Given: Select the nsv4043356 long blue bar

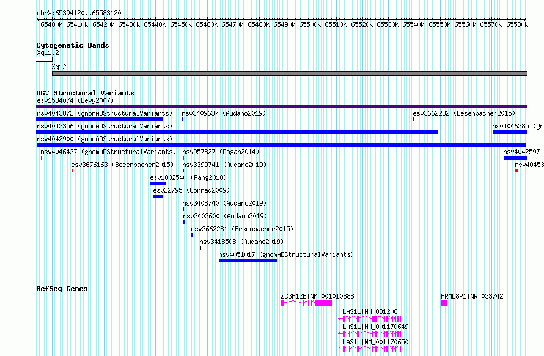Looking at the screenshot, I should pos(237,132).
